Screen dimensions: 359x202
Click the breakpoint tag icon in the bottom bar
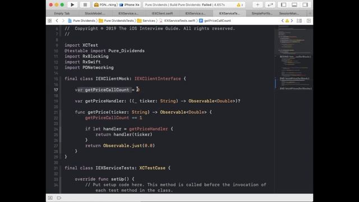pyautogui.click(x=59, y=198)
